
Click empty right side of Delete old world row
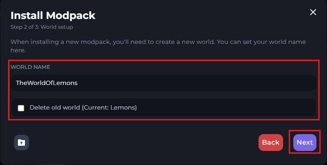[246, 107]
